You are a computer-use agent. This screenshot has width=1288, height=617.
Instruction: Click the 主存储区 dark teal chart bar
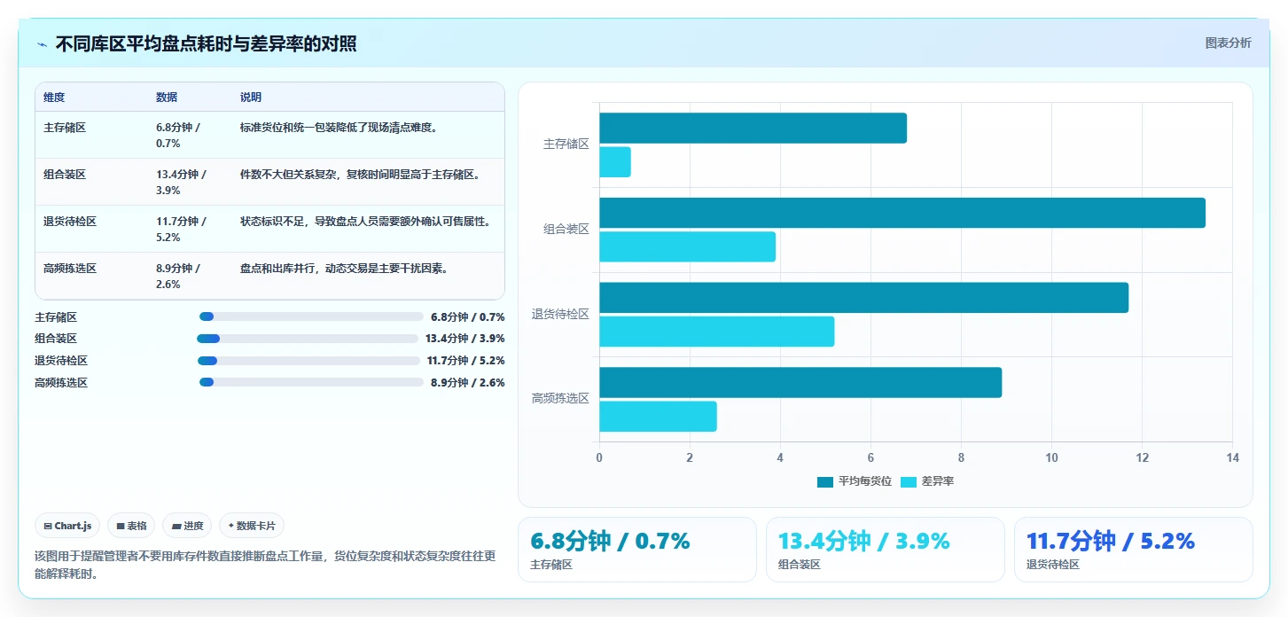pyautogui.click(x=753, y=128)
